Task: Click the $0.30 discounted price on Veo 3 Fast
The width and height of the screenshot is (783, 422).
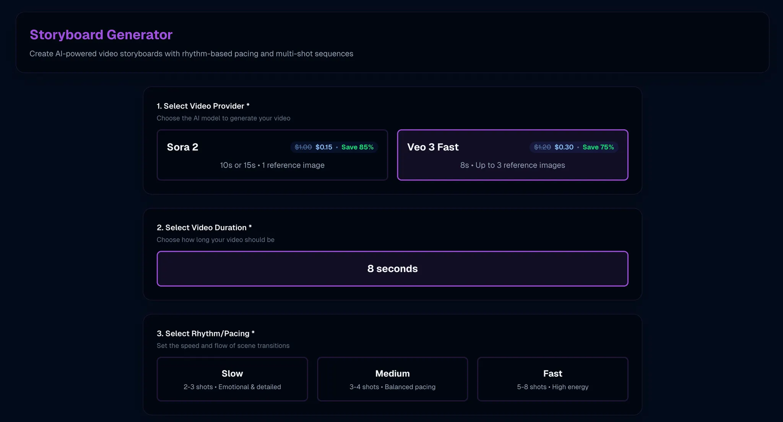Action: pos(564,147)
